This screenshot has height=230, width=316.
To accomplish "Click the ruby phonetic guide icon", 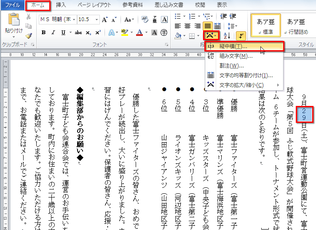I will [x=155, y=19].
